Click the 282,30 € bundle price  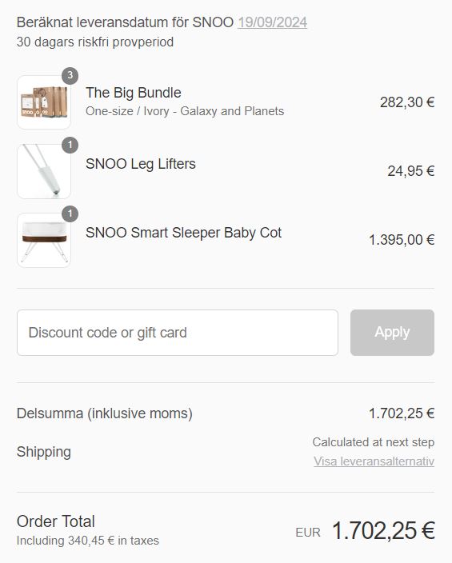tap(407, 102)
